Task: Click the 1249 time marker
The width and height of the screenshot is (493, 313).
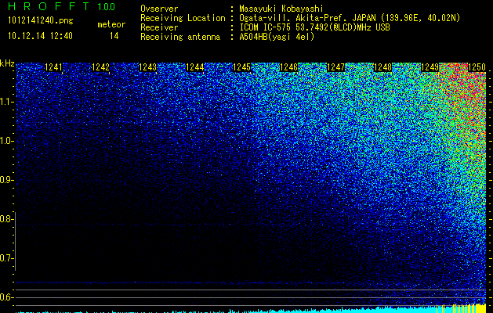Action: 430,67
